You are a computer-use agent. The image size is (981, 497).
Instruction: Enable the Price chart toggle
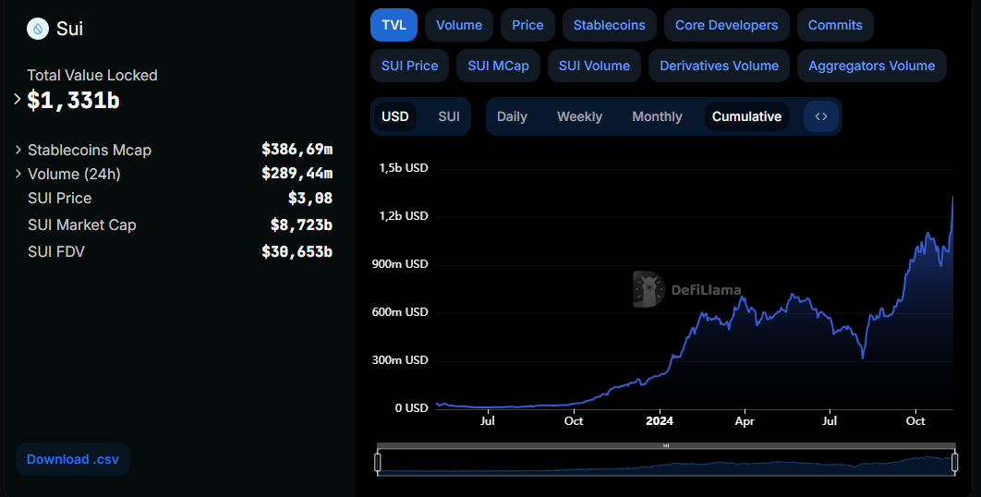click(527, 25)
